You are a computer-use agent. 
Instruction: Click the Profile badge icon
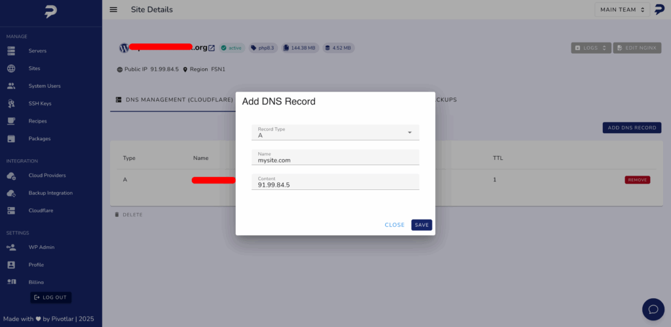[11, 265]
